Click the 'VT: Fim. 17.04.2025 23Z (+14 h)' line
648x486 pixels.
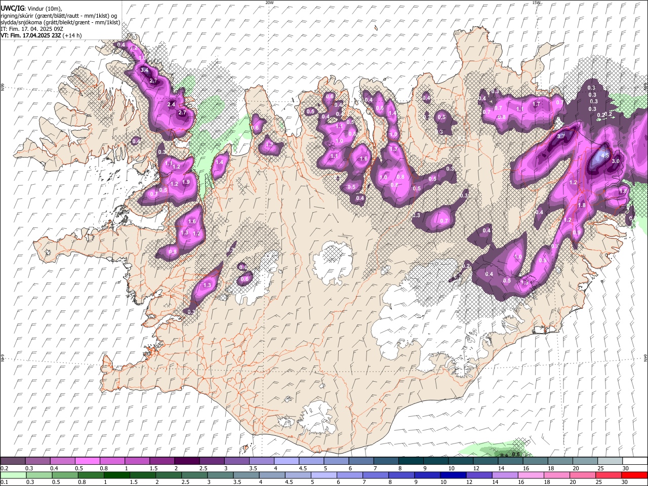(x=41, y=35)
